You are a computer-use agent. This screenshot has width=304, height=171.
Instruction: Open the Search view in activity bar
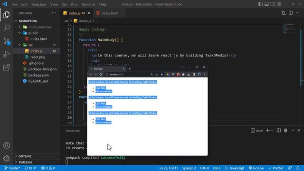tap(6, 28)
